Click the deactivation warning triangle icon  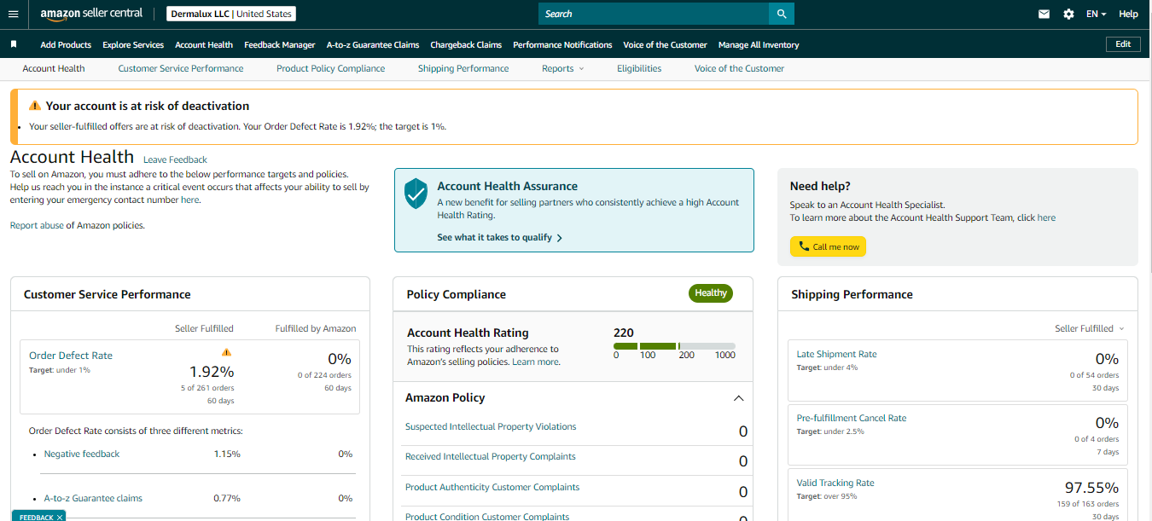coord(35,106)
